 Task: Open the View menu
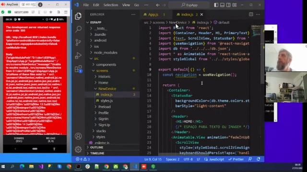pyautogui.click(x=126, y=5)
